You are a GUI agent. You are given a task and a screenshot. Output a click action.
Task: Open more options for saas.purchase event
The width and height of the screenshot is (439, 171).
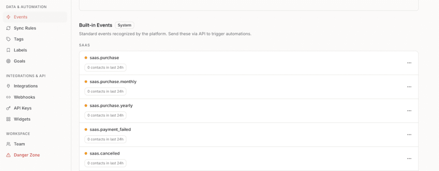tap(409, 63)
